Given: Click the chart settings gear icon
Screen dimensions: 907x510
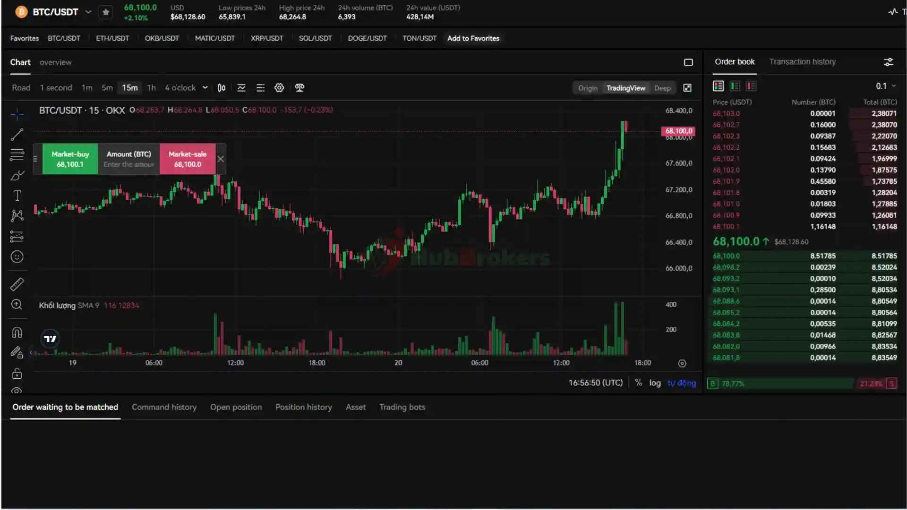Looking at the screenshot, I should [279, 88].
